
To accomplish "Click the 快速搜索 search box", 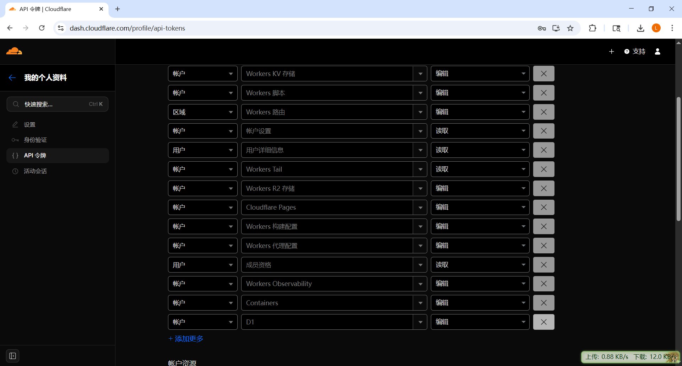I will pos(58,104).
